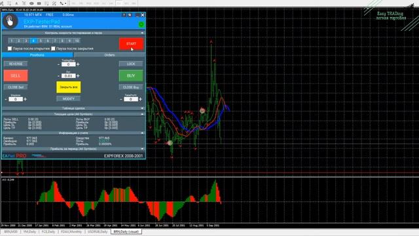Collapse the 'Информация о счете' section
This screenshot has width=419, height=236.
point(142,132)
